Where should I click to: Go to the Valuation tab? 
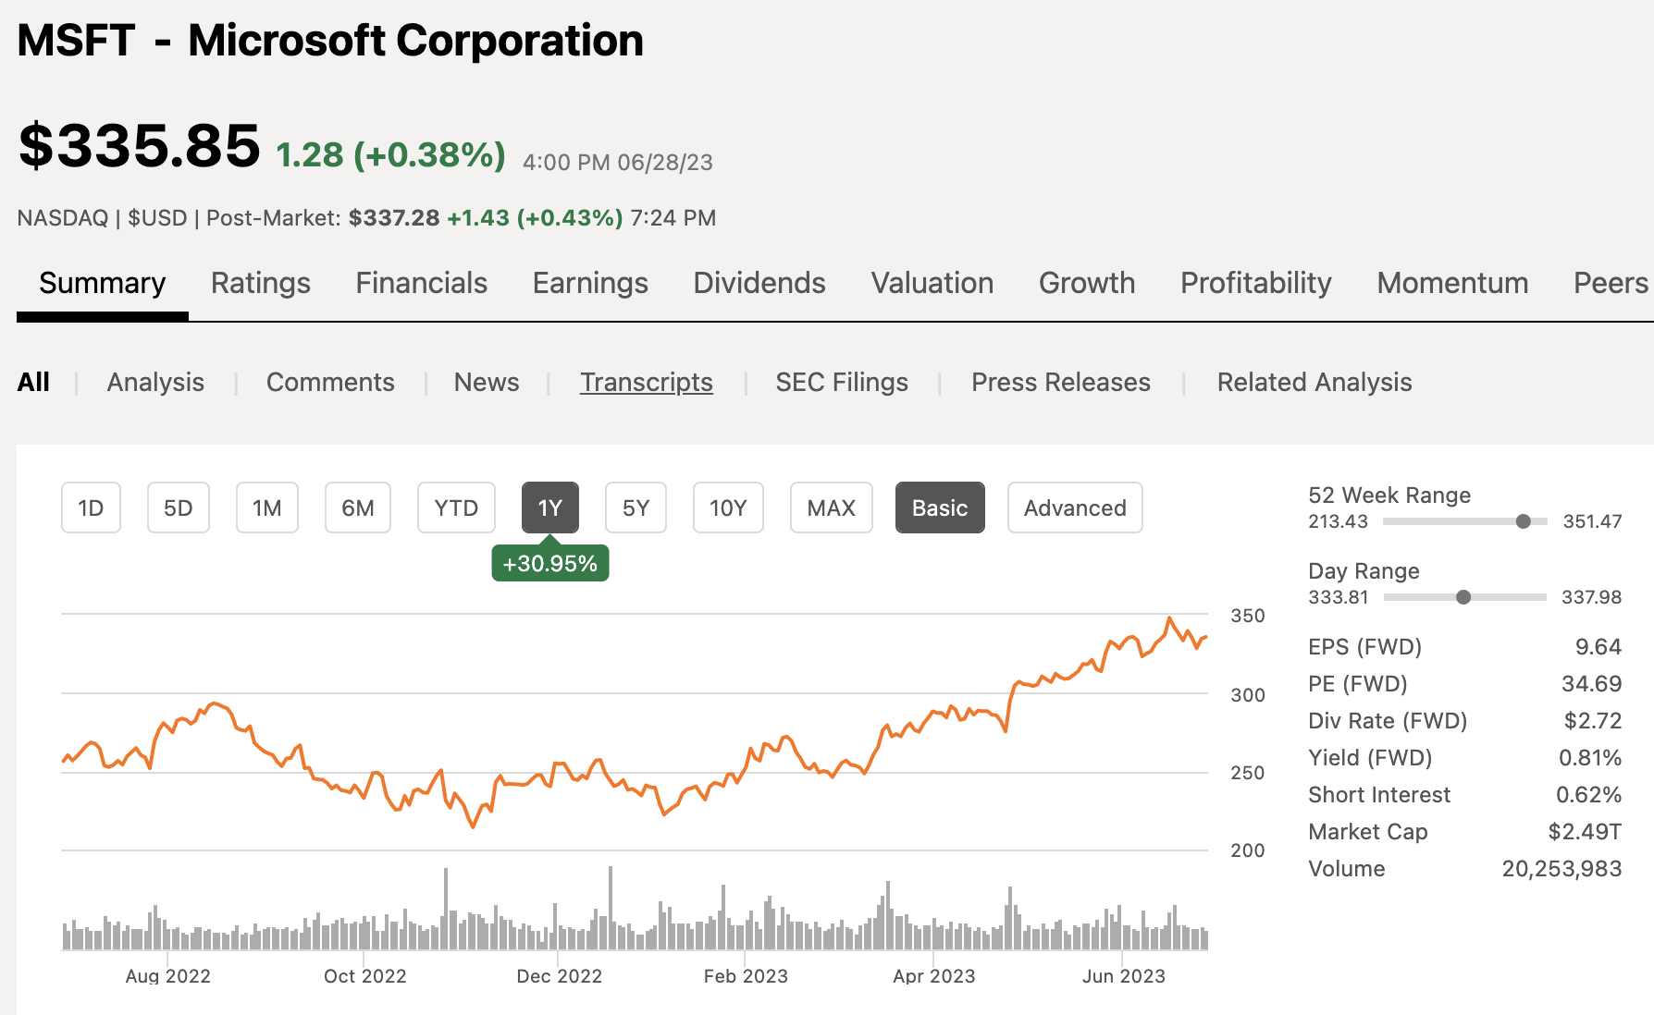pyautogui.click(x=932, y=283)
